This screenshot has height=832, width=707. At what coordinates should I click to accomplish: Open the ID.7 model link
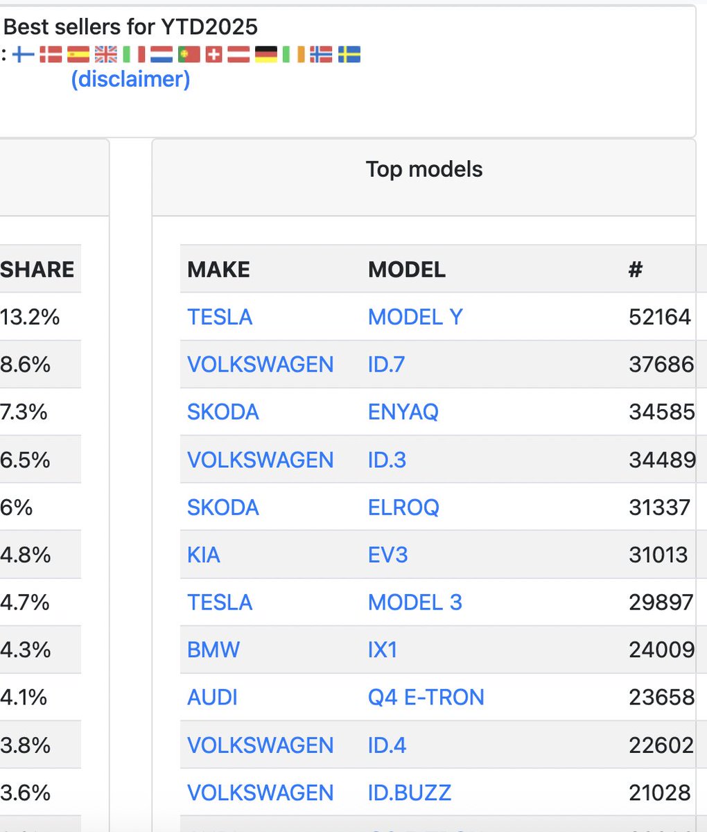(387, 364)
